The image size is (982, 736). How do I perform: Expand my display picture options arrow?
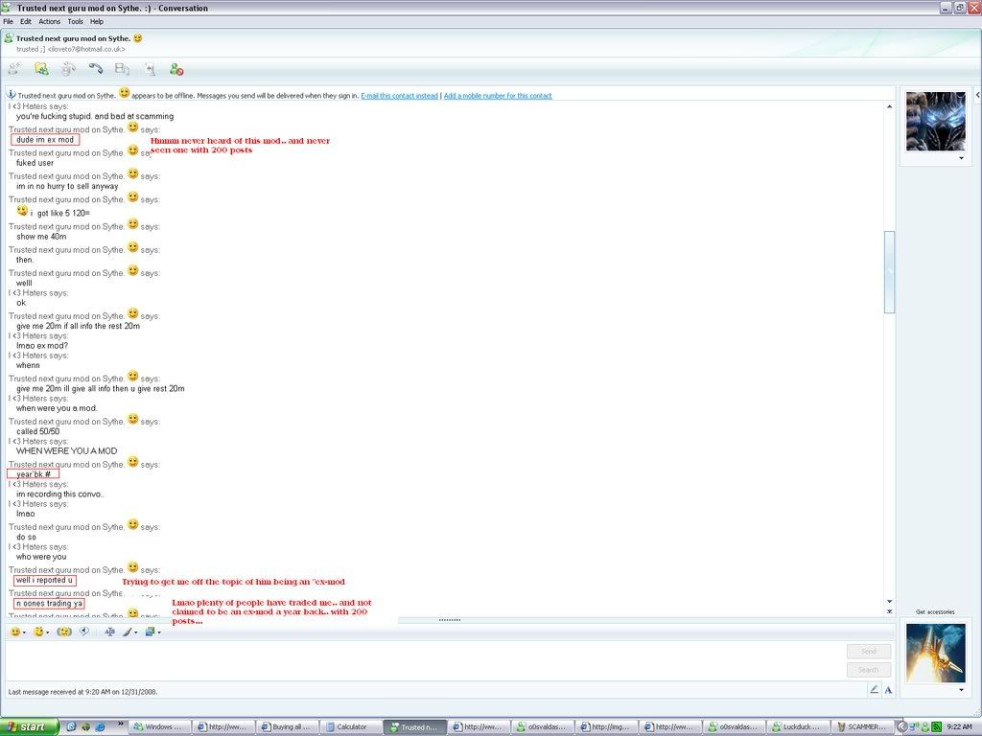(x=961, y=690)
